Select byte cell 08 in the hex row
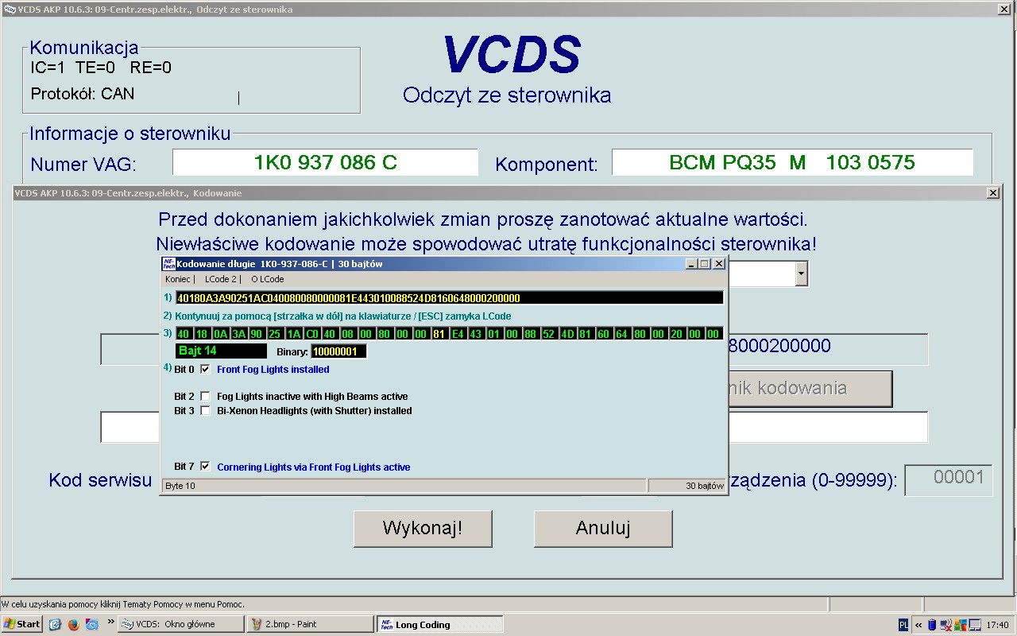The width and height of the screenshot is (1017, 636). (x=348, y=334)
